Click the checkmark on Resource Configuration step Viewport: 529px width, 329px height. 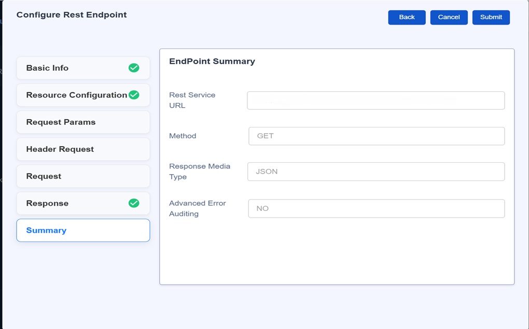pyautogui.click(x=134, y=95)
